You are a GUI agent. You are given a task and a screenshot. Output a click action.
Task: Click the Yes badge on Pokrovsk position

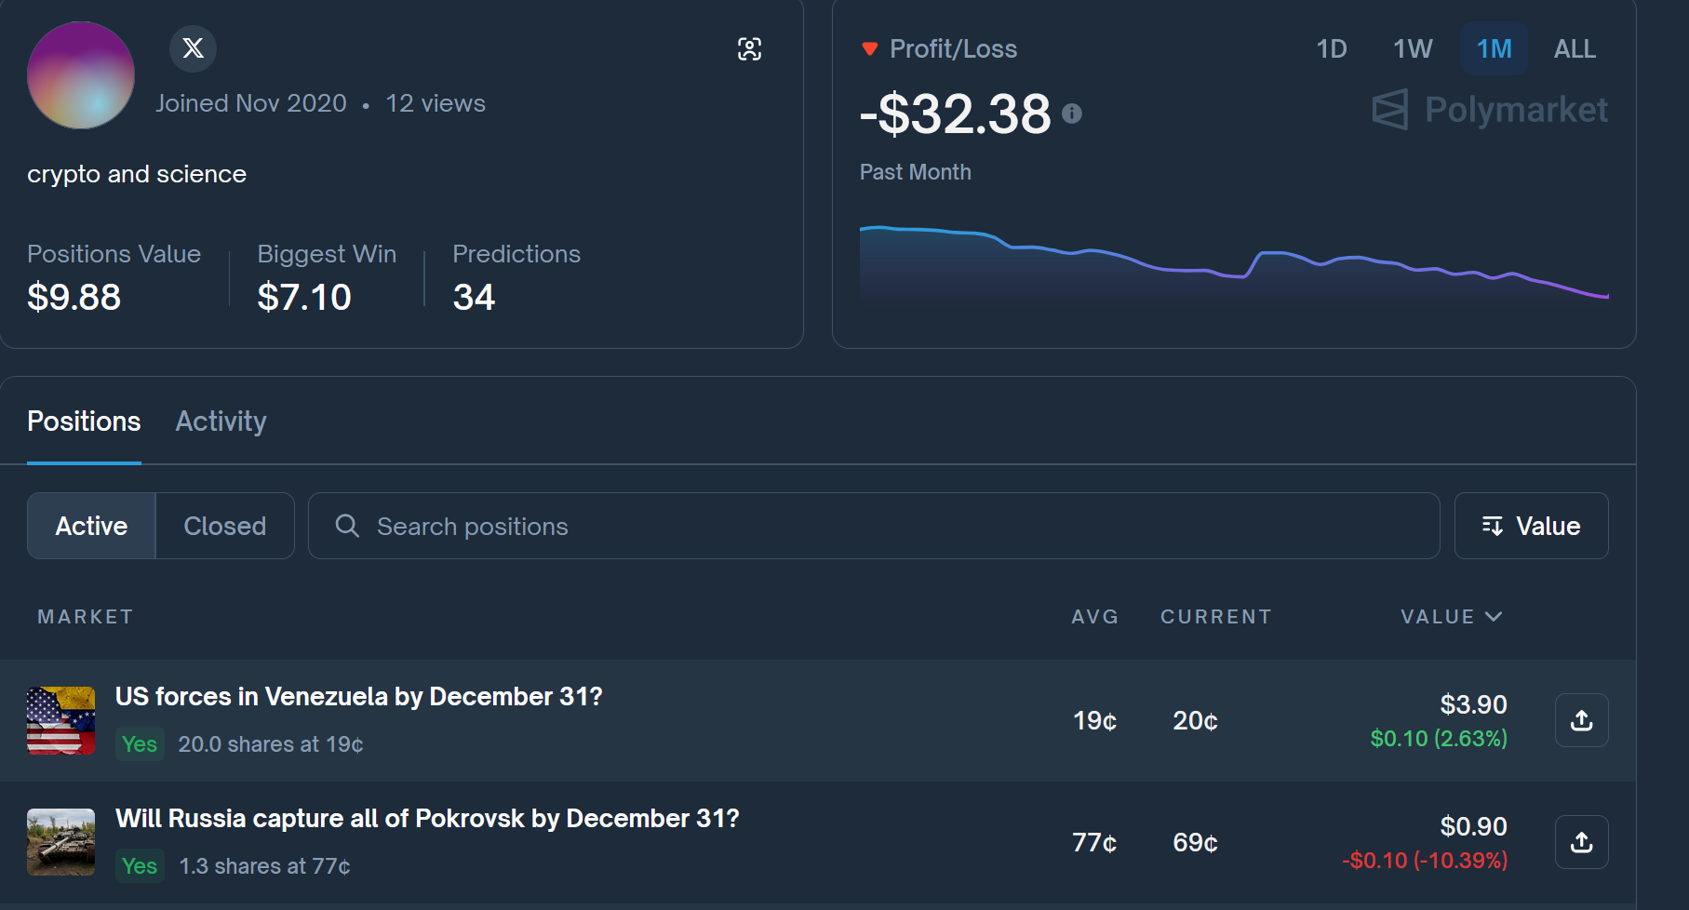(x=140, y=865)
